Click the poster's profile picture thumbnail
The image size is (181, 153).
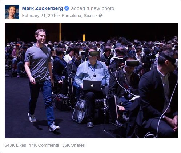(12, 12)
